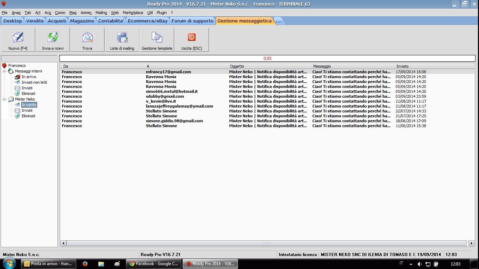Open Liste di mailing
The image size is (479, 269).
coord(122,40)
